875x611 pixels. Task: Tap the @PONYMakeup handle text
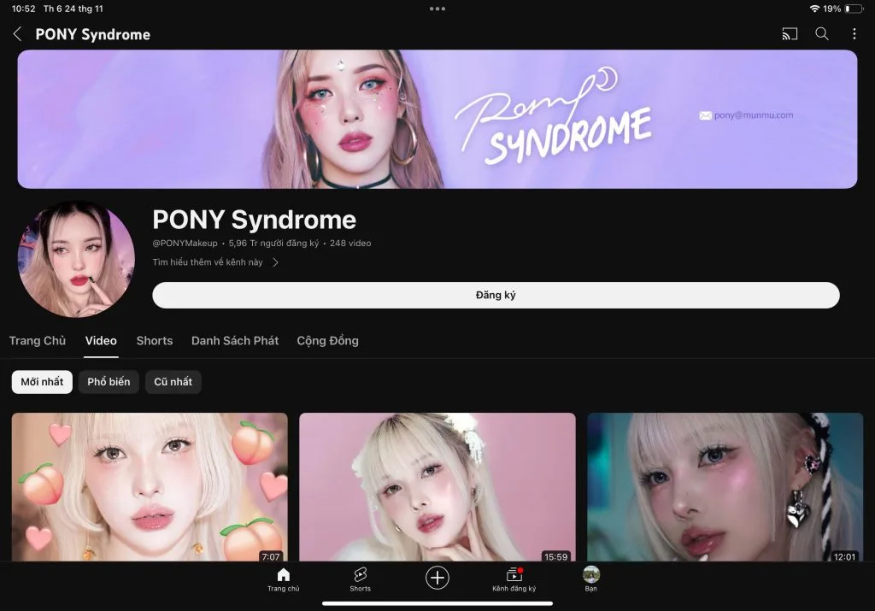pyautogui.click(x=185, y=244)
